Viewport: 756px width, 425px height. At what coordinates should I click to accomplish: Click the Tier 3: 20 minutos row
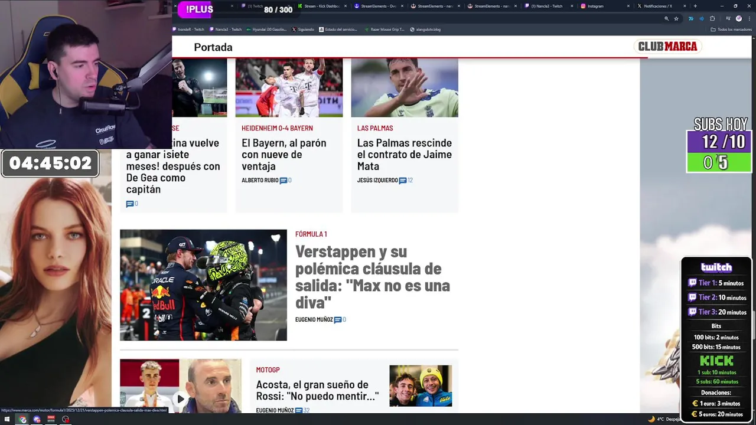tap(717, 312)
